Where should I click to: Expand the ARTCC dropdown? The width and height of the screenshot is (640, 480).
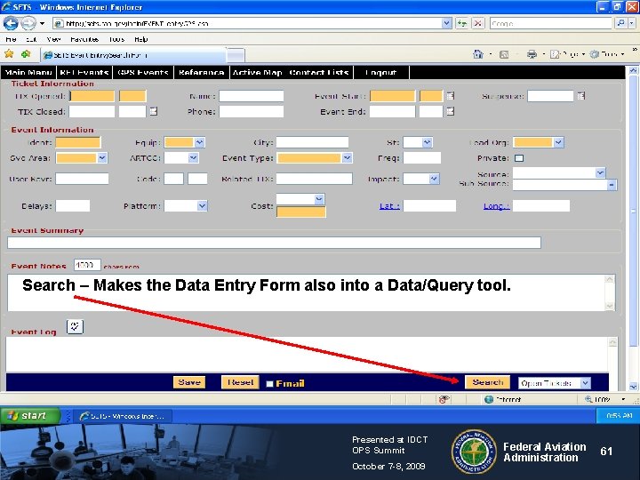[194, 158]
